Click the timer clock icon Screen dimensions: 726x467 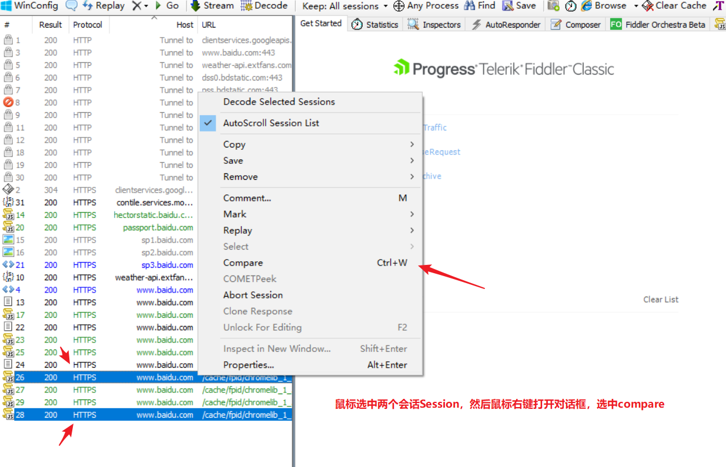571,6
